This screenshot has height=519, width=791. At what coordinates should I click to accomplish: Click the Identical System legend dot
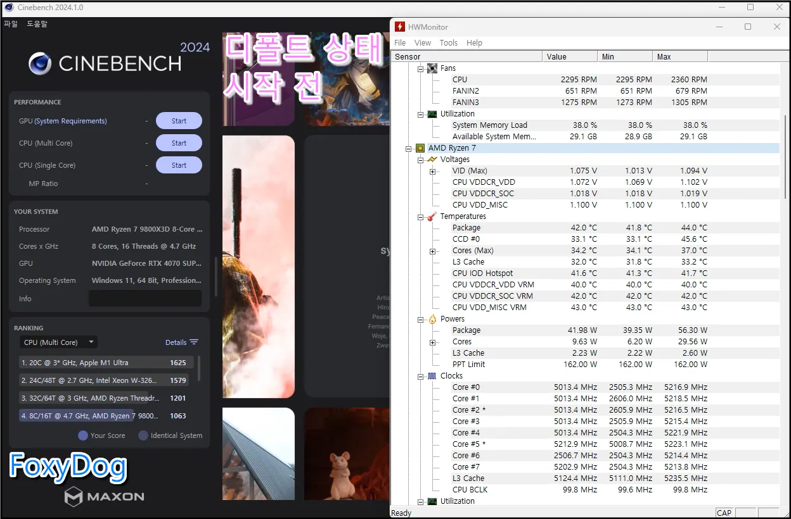click(143, 435)
